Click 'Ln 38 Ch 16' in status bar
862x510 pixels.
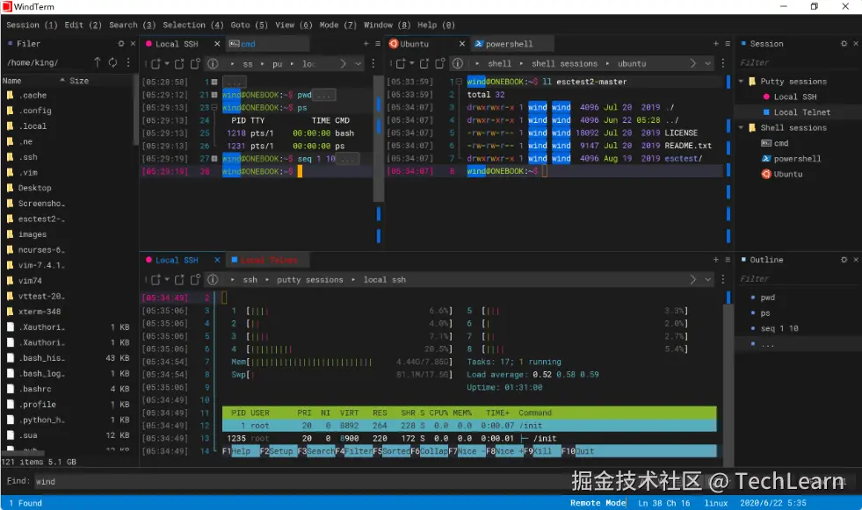pyautogui.click(x=663, y=503)
